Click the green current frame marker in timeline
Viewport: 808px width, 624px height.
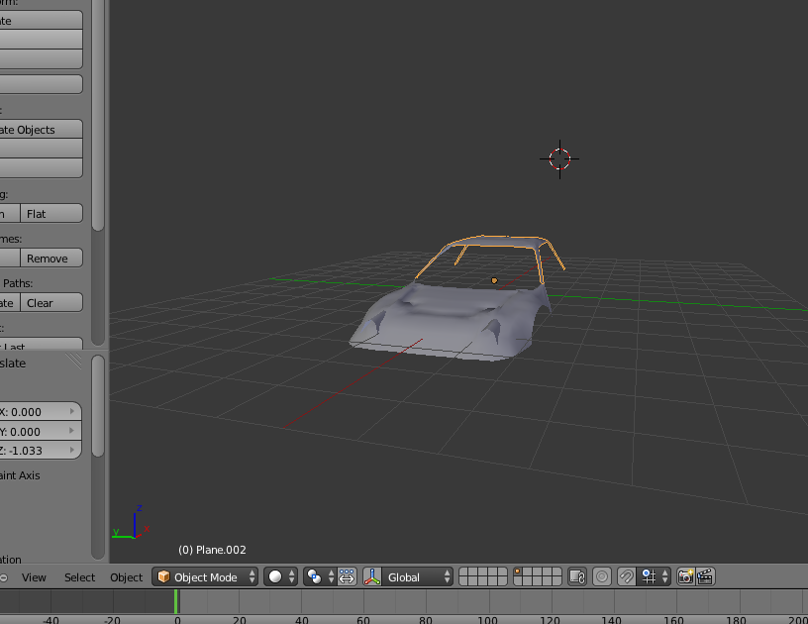click(176, 601)
